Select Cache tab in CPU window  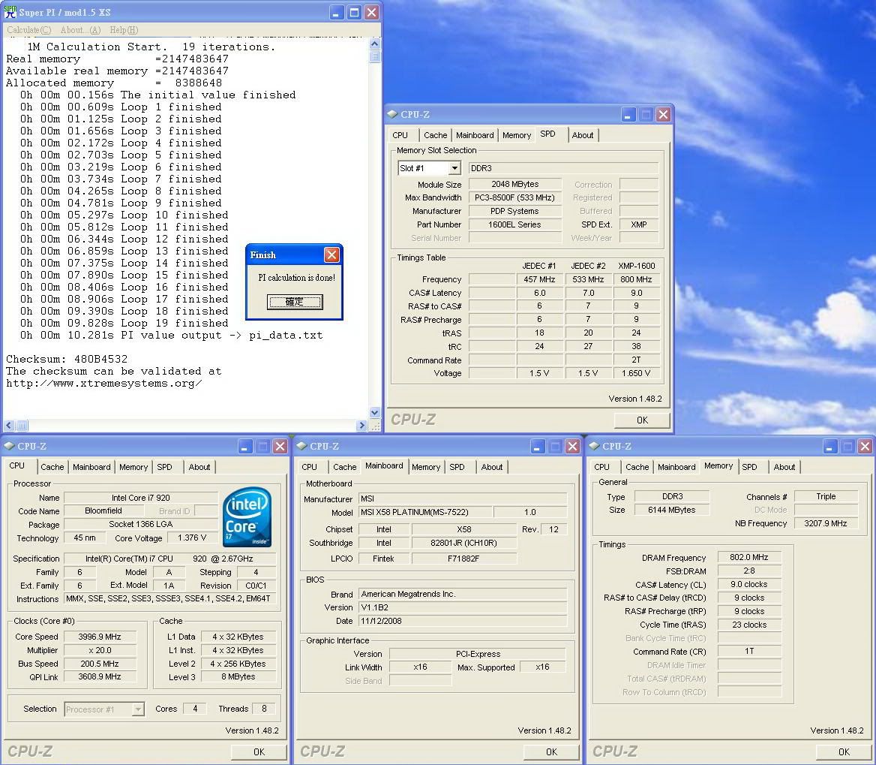tap(52, 467)
